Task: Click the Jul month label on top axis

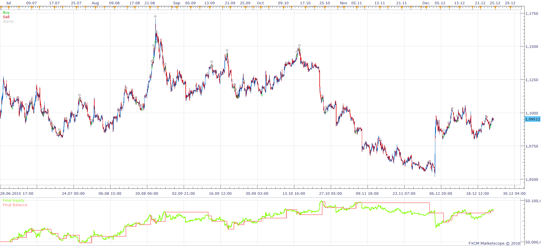Action: point(9,3)
